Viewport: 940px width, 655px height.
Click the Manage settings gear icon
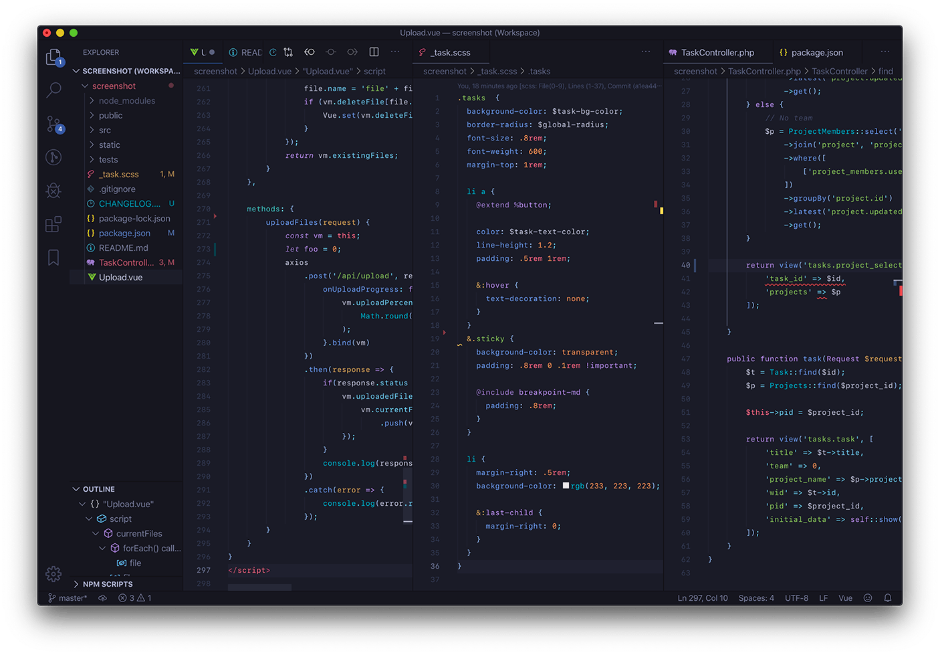(53, 574)
